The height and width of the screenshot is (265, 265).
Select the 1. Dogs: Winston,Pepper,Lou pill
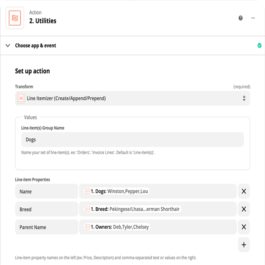coord(117,191)
